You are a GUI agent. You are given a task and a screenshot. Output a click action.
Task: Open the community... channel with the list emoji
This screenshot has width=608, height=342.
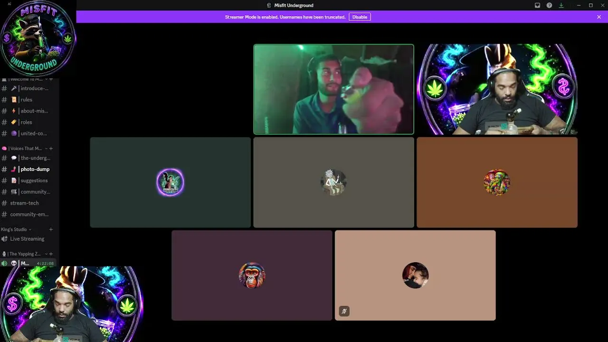[x=29, y=192]
